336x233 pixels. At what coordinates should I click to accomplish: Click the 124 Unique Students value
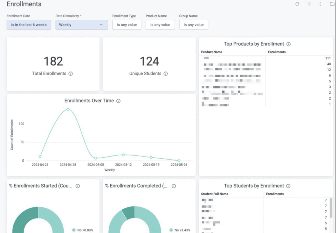tap(149, 61)
